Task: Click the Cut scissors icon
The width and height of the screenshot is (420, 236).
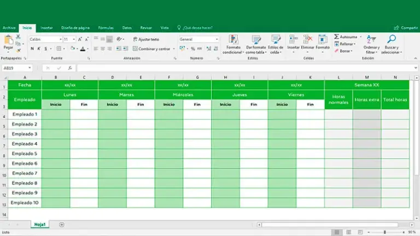Action: (x=18, y=37)
